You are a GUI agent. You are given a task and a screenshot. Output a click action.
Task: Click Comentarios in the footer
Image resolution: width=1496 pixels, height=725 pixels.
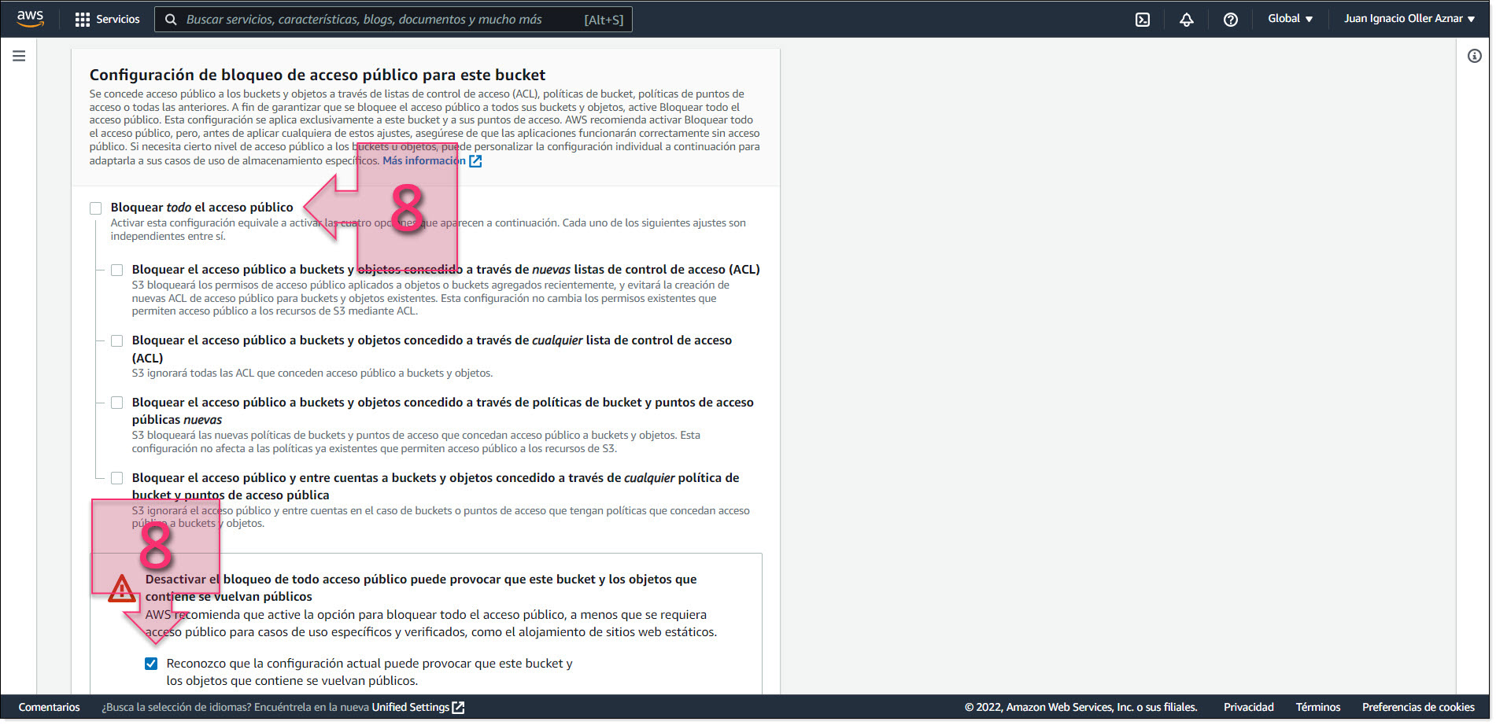click(x=49, y=707)
